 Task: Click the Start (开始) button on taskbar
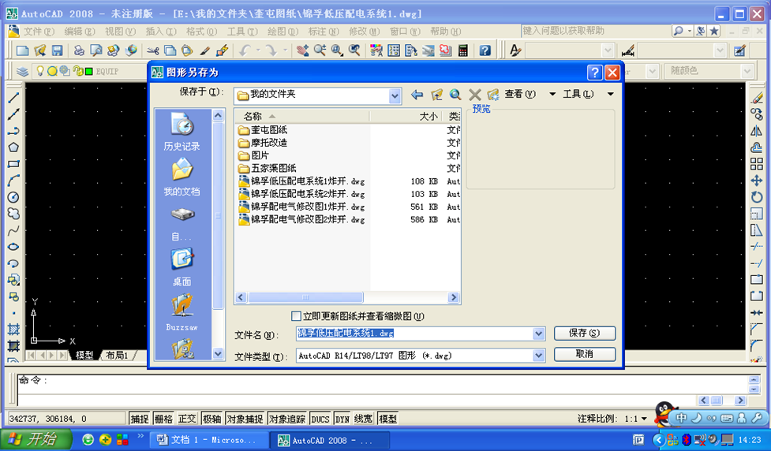(36, 439)
